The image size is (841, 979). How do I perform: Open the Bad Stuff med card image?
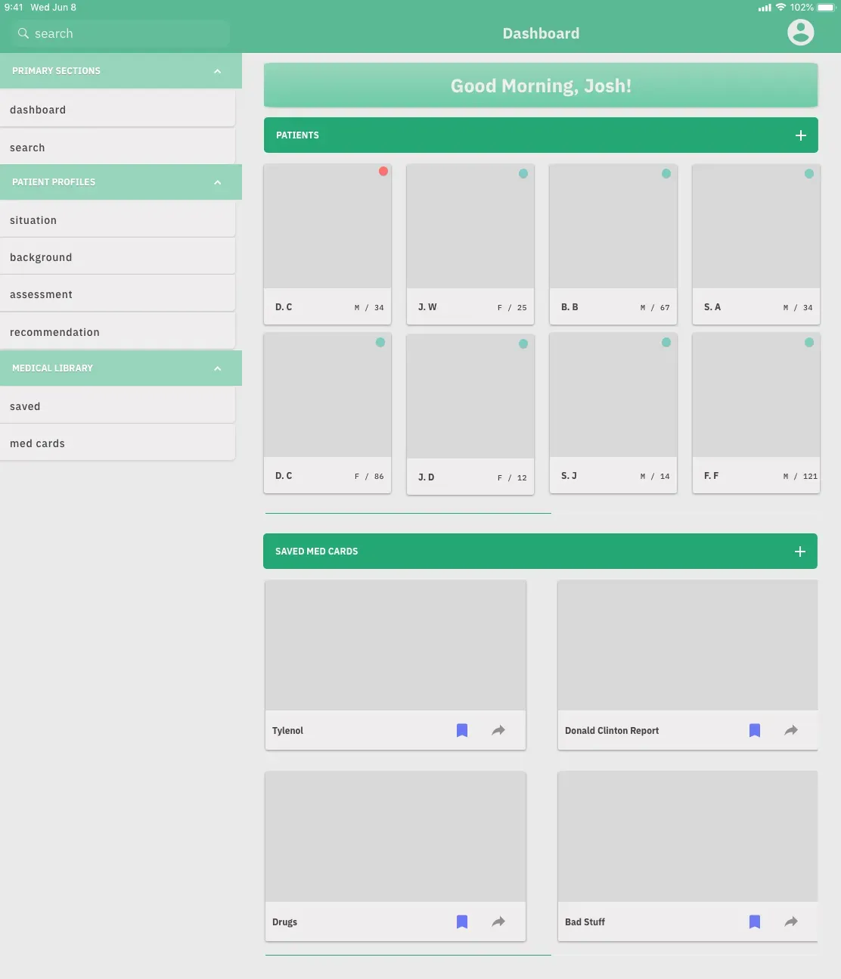click(687, 837)
